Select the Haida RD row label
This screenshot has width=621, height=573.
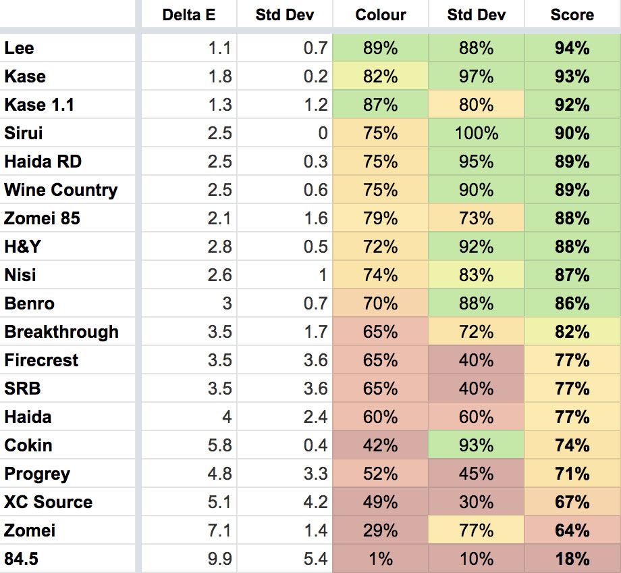43,161
